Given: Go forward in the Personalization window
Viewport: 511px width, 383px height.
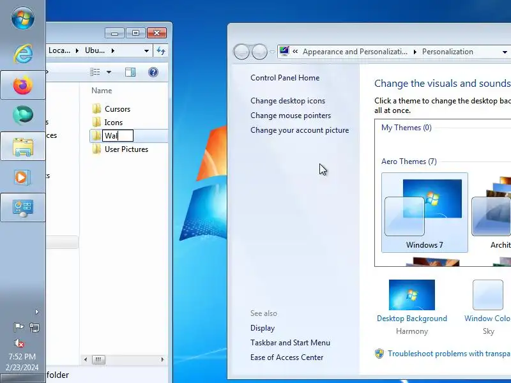Looking at the screenshot, I should [x=260, y=52].
